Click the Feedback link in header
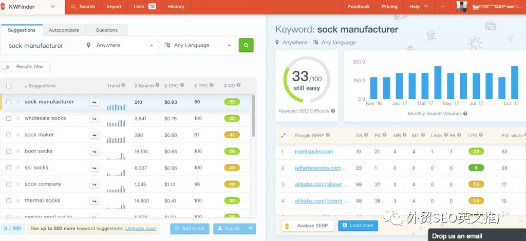526x241 pixels. coord(359,6)
